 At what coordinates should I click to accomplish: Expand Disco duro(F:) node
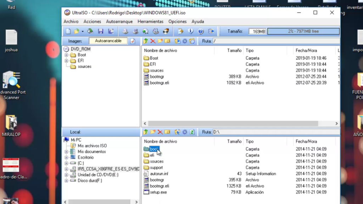[66, 181]
